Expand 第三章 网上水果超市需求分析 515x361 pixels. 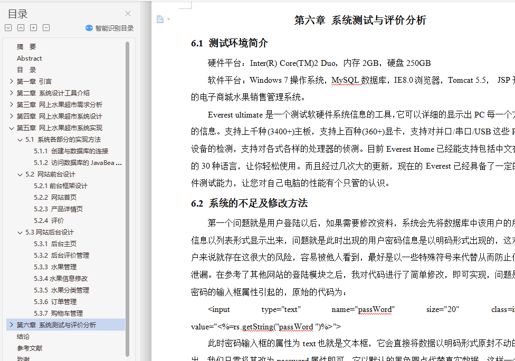click(12, 104)
